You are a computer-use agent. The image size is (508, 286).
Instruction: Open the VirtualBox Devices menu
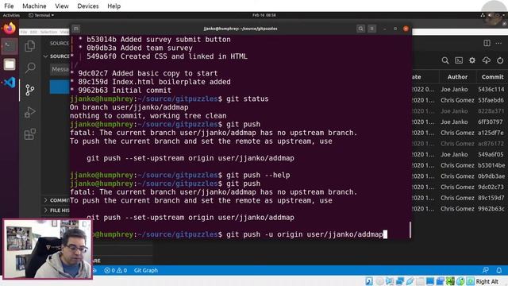[88, 6]
